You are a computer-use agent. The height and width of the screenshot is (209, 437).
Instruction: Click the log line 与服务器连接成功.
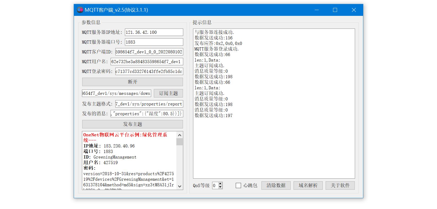pos(214,32)
